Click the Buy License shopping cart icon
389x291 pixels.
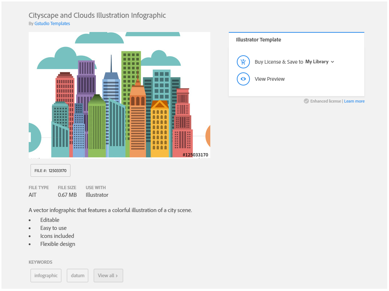pos(243,61)
